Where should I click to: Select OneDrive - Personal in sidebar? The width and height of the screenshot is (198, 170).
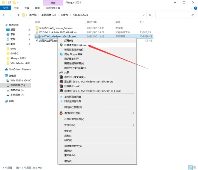pyautogui.click(x=20, y=69)
